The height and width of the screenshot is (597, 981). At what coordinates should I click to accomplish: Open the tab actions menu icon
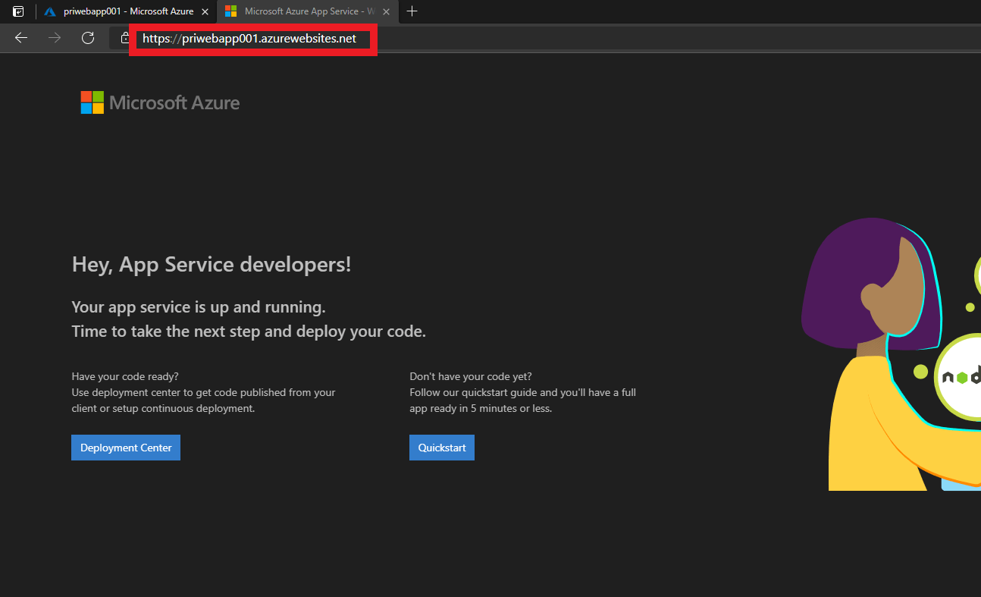[18, 11]
